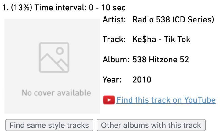This screenshot has width=220, height=135.
Task: Click the artist name 'Radio 538 (CD Series)'
Action: coord(173,20)
